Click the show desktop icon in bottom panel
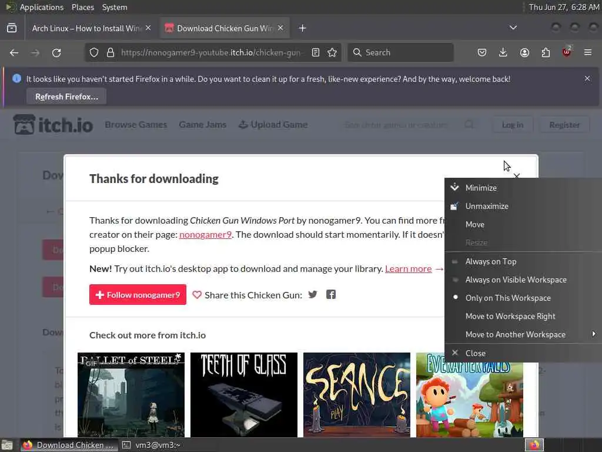The image size is (602, 452). [x=7, y=446]
